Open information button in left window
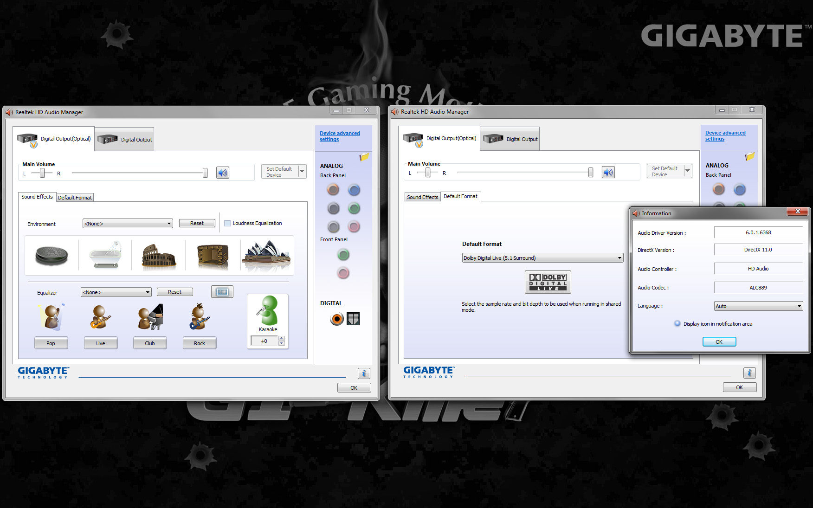813x508 pixels. point(364,373)
